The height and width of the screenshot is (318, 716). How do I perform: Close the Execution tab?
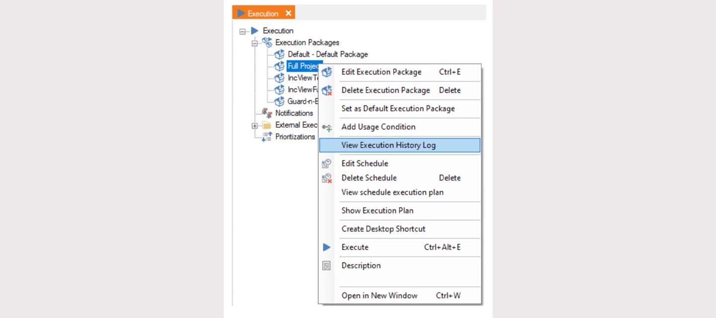pyautogui.click(x=288, y=13)
